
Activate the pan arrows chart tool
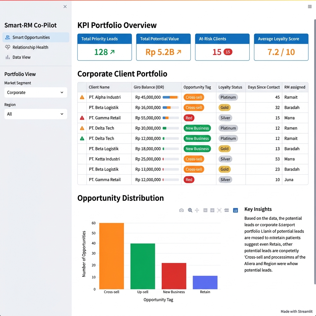pos(197,210)
